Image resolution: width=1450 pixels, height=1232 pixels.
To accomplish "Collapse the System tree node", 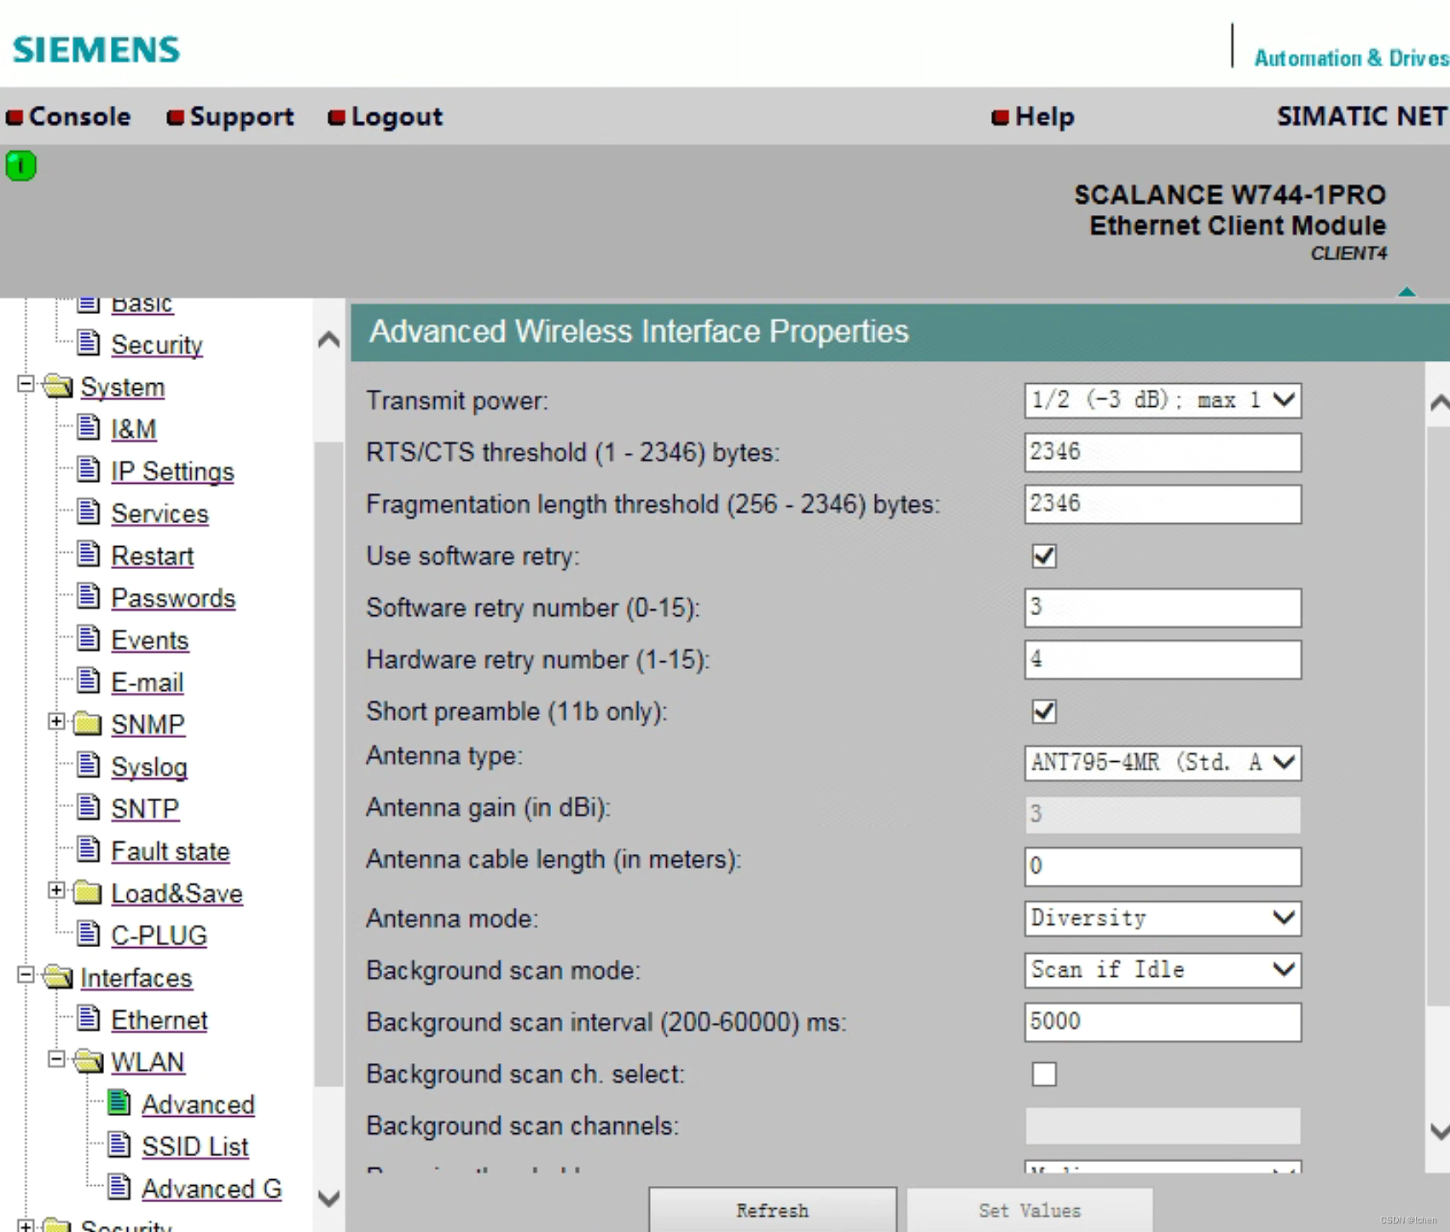I will click(x=26, y=384).
